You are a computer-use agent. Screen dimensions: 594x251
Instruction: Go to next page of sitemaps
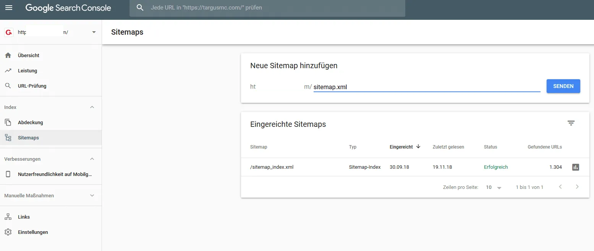pos(577,187)
